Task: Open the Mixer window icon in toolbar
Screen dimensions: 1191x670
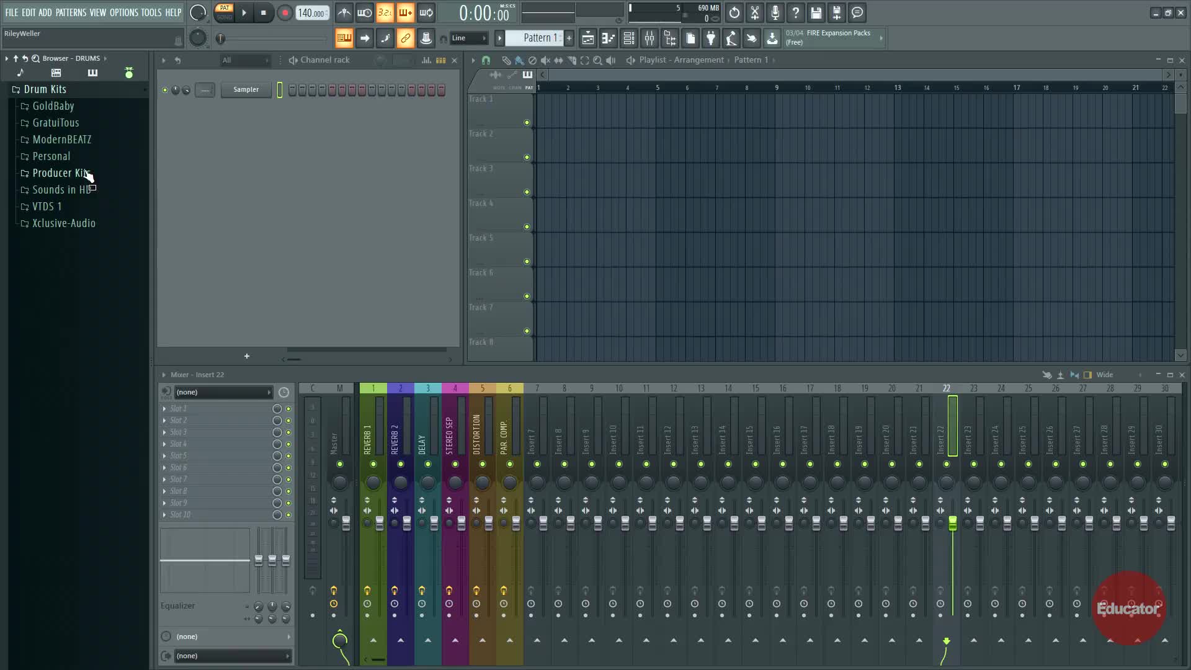Action: (x=649, y=38)
